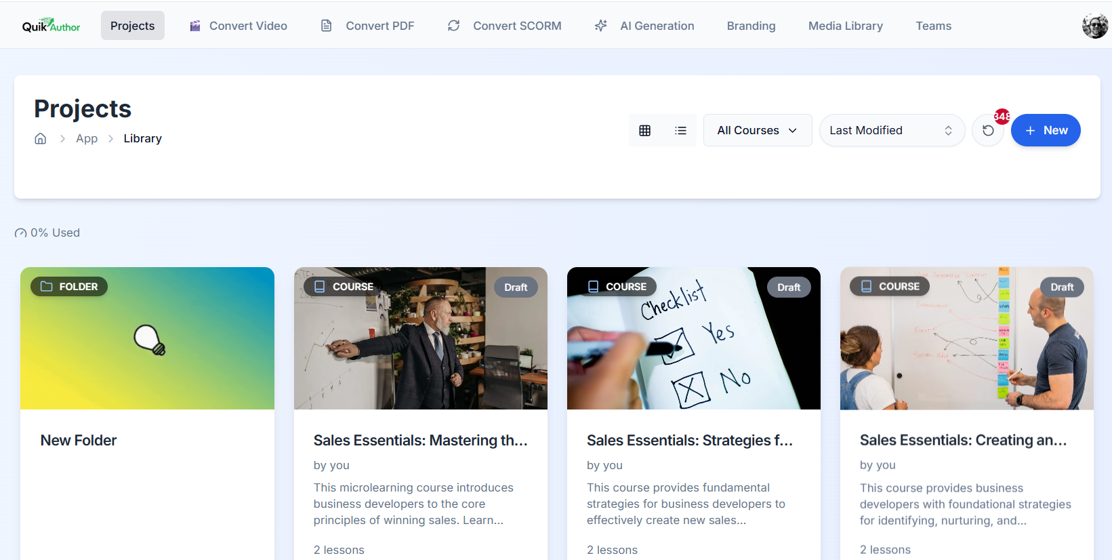
Task: Open the New Folder thumbnail
Action: 147,338
